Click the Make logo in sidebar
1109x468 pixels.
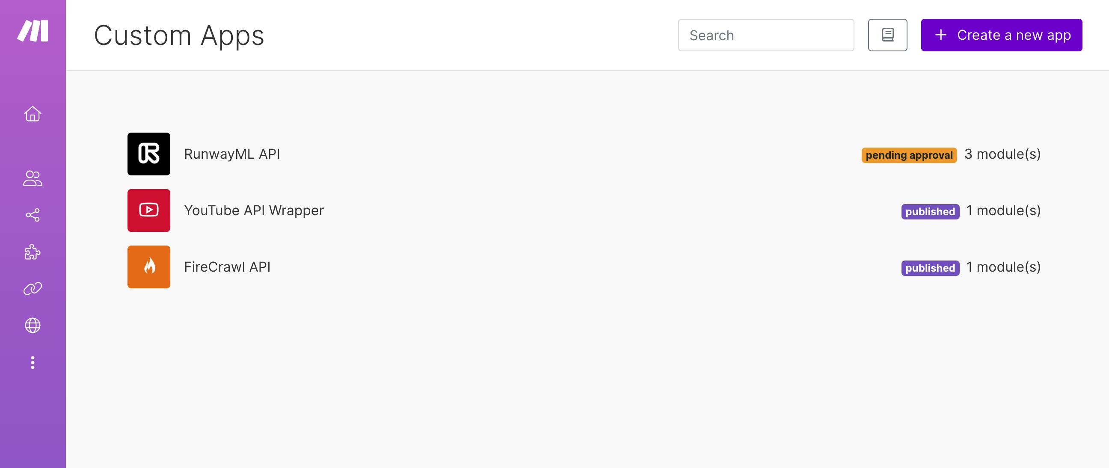pyautogui.click(x=33, y=31)
